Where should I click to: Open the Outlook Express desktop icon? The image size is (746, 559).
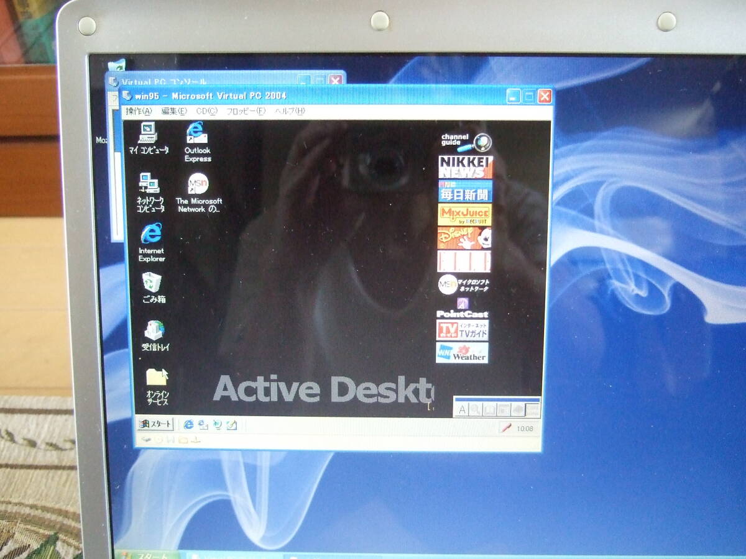(198, 142)
